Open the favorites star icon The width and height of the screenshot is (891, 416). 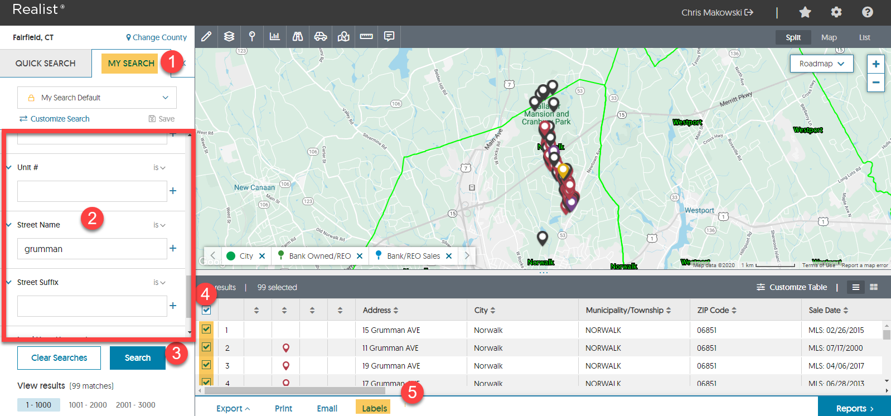tap(805, 12)
